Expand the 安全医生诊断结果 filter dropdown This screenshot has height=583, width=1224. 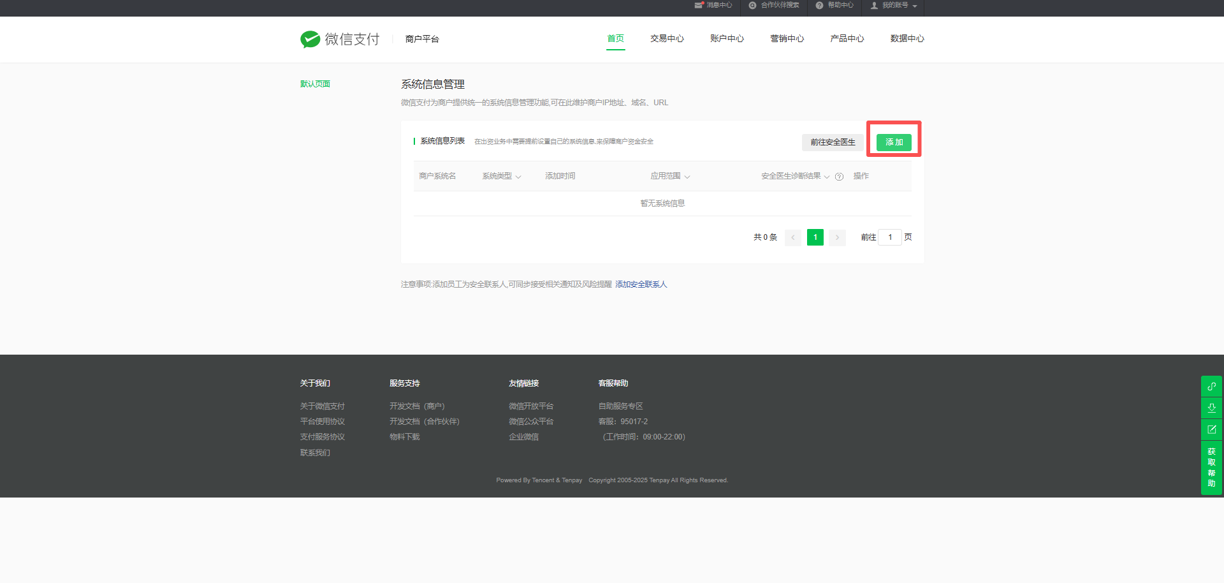[x=826, y=177]
